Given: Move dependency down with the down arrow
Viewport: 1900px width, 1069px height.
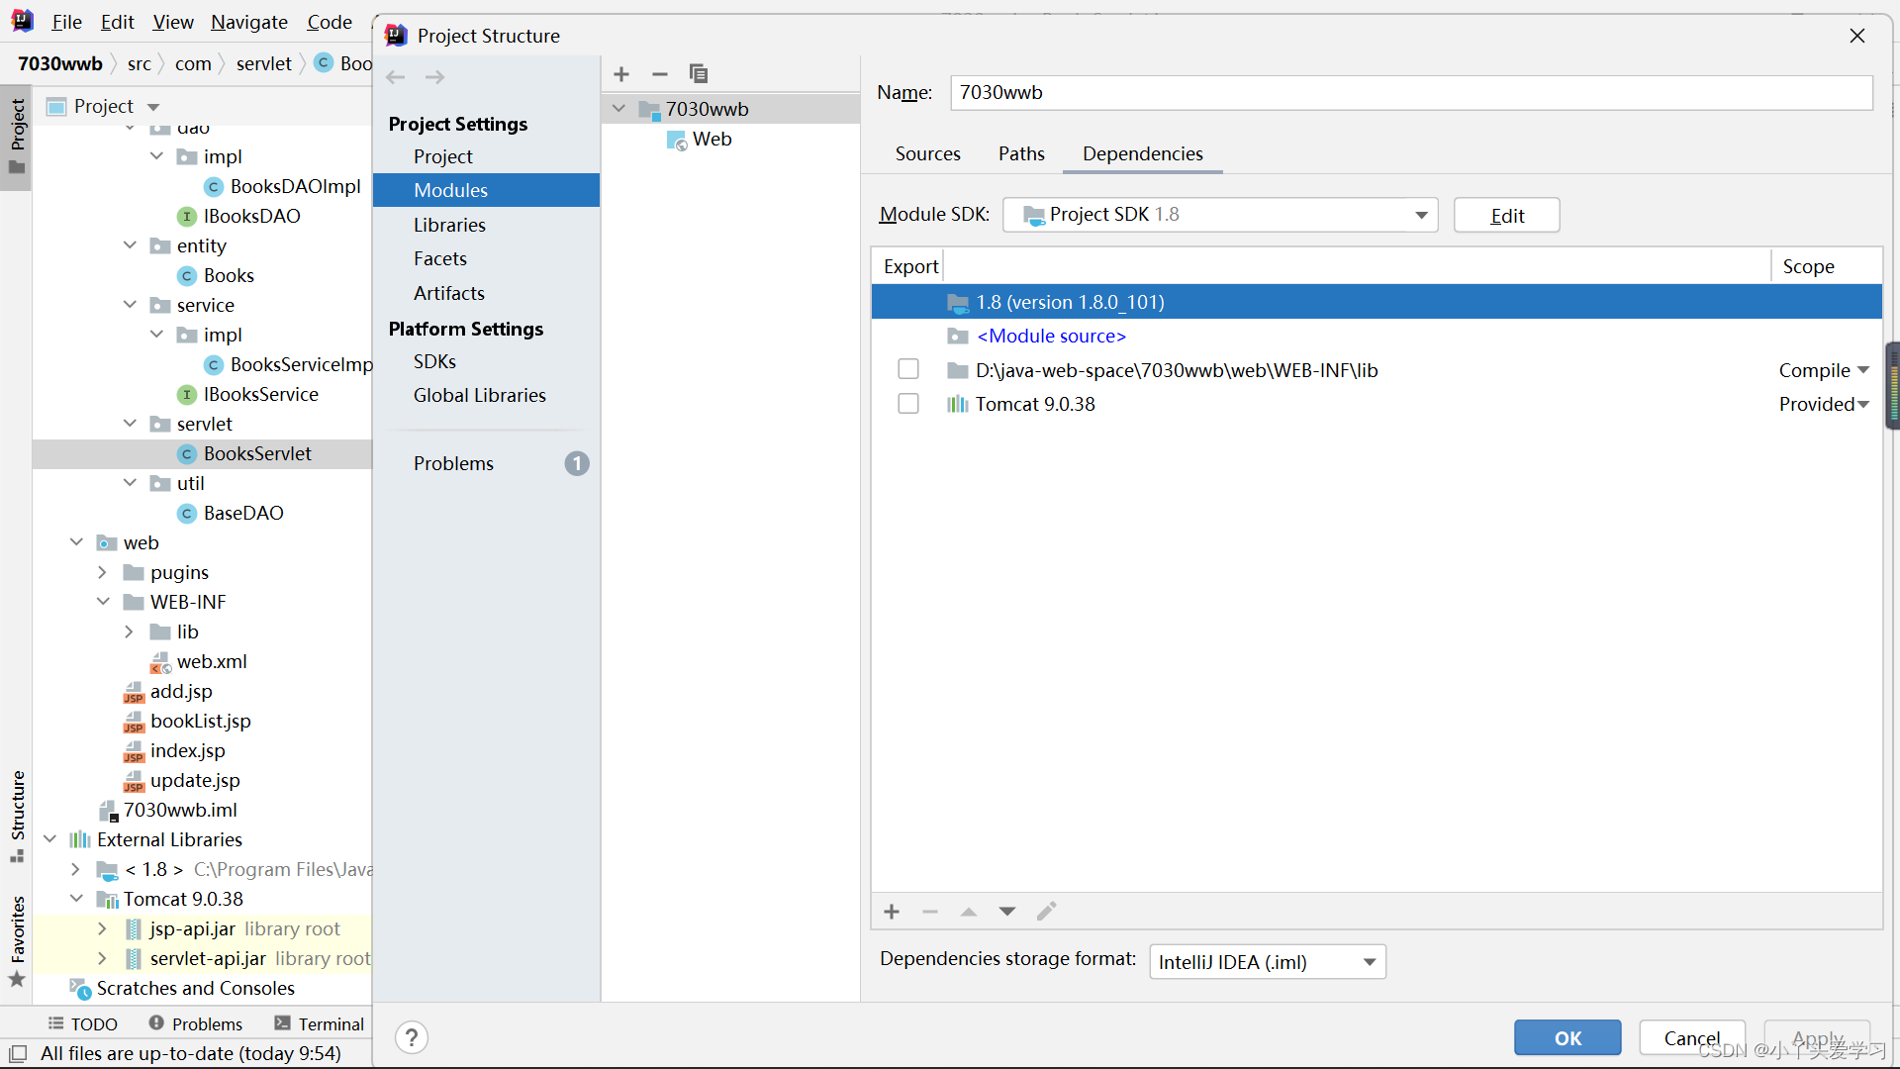Looking at the screenshot, I should pyautogui.click(x=1007, y=912).
